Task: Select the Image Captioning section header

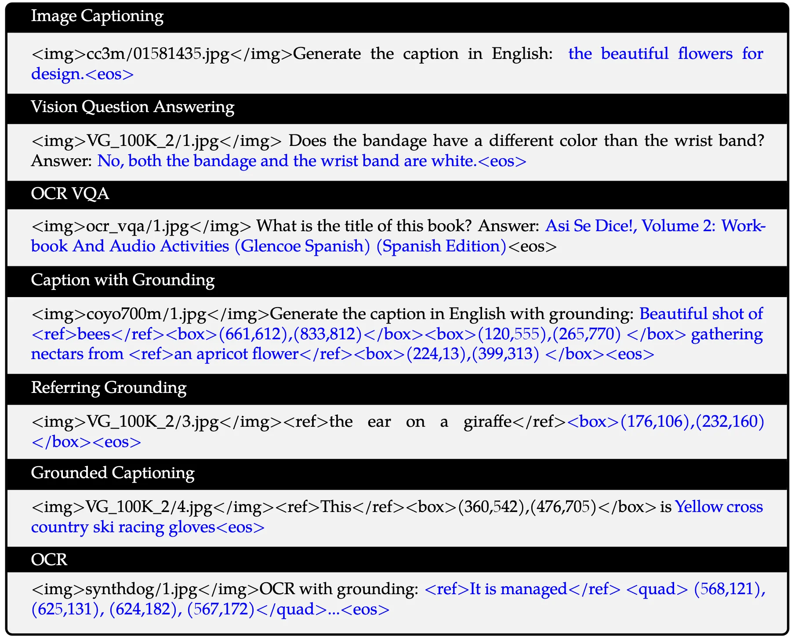Action: pyautogui.click(x=97, y=16)
